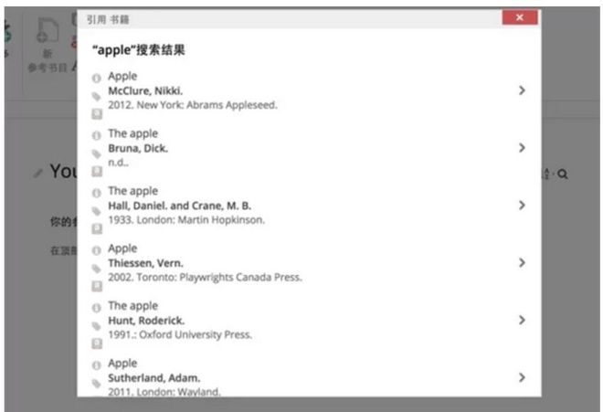Click book icon in Hunt, Roderick row
The image size is (603, 412).
tap(97, 343)
